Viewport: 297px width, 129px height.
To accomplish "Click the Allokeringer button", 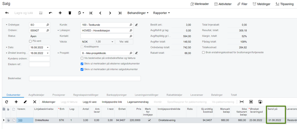I will point(49,102).
